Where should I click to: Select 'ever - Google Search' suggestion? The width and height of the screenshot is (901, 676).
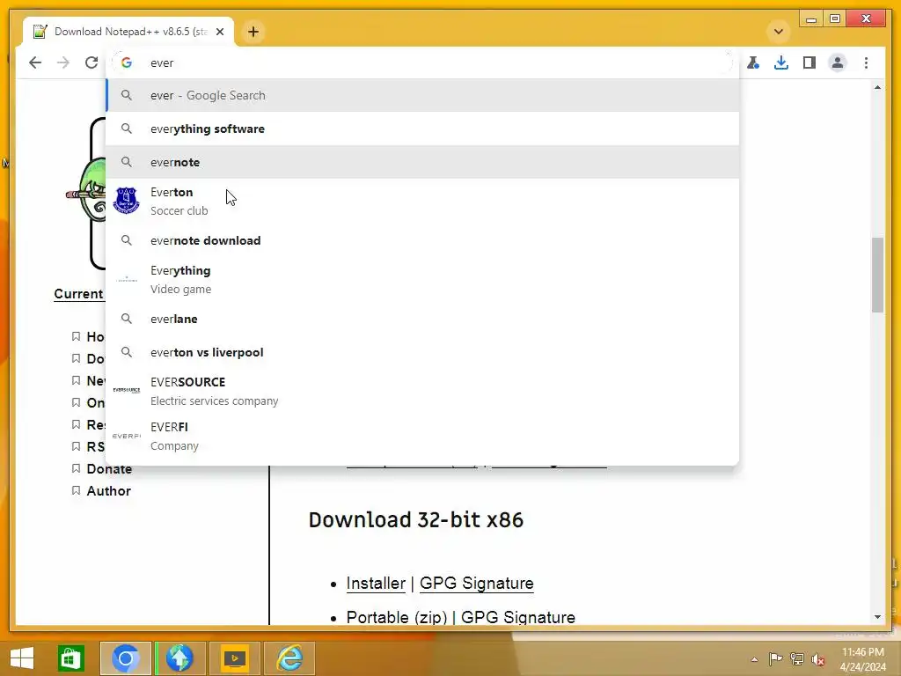(422, 95)
